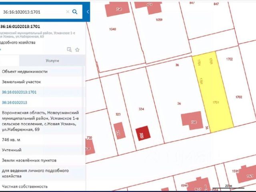
Task: Clear the search field with X
Action: pyautogui.click(x=68, y=12)
